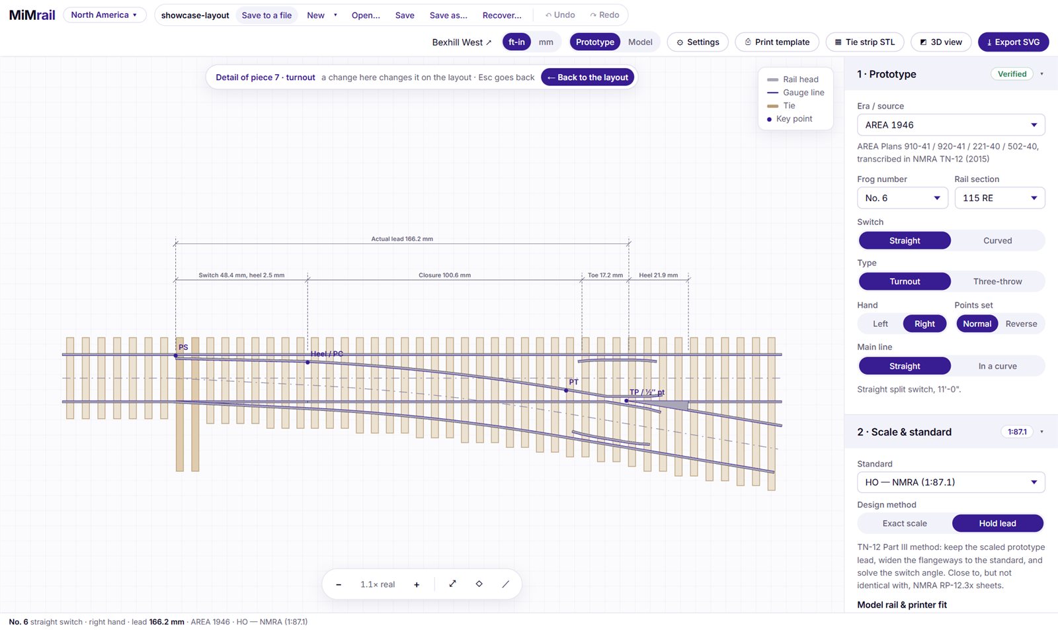Open the Print template
This screenshot has height=630, width=1058.
(777, 42)
